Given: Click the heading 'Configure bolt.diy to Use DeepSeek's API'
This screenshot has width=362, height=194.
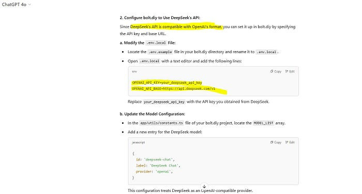Looking at the screenshot, I should [x=160, y=18].
